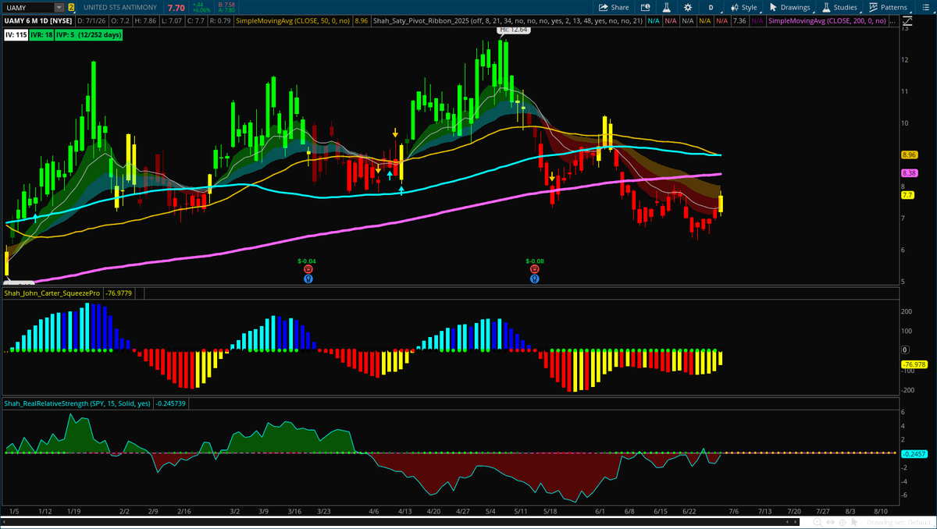This screenshot has height=529, width=937.
Task: Click the 8.96 SMA50 value in header
Action: click(362, 21)
